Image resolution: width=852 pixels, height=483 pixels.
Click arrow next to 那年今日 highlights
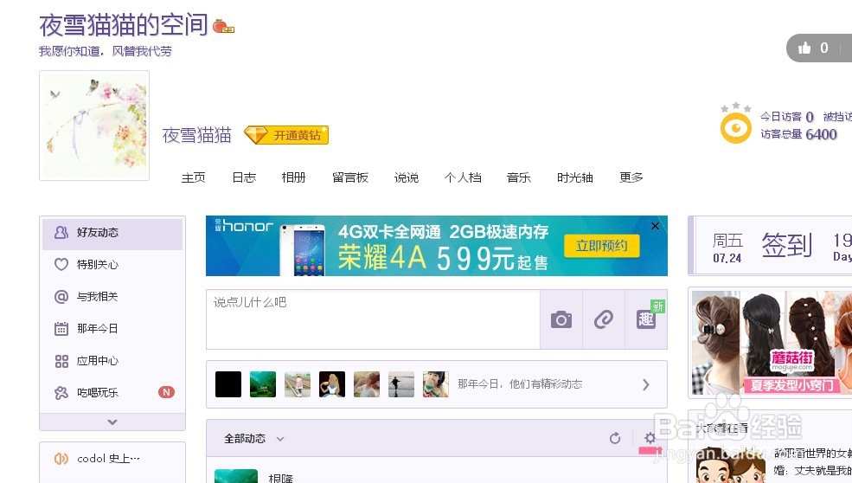[646, 384]
